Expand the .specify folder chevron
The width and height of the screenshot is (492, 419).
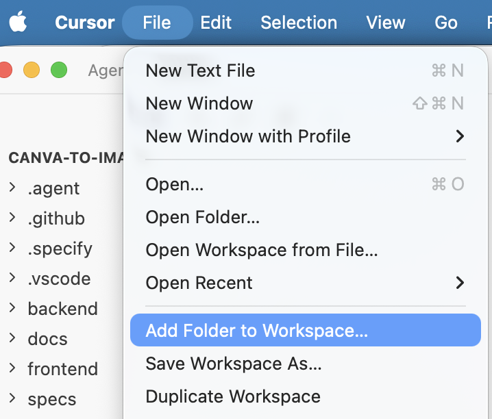click(12, 247)
